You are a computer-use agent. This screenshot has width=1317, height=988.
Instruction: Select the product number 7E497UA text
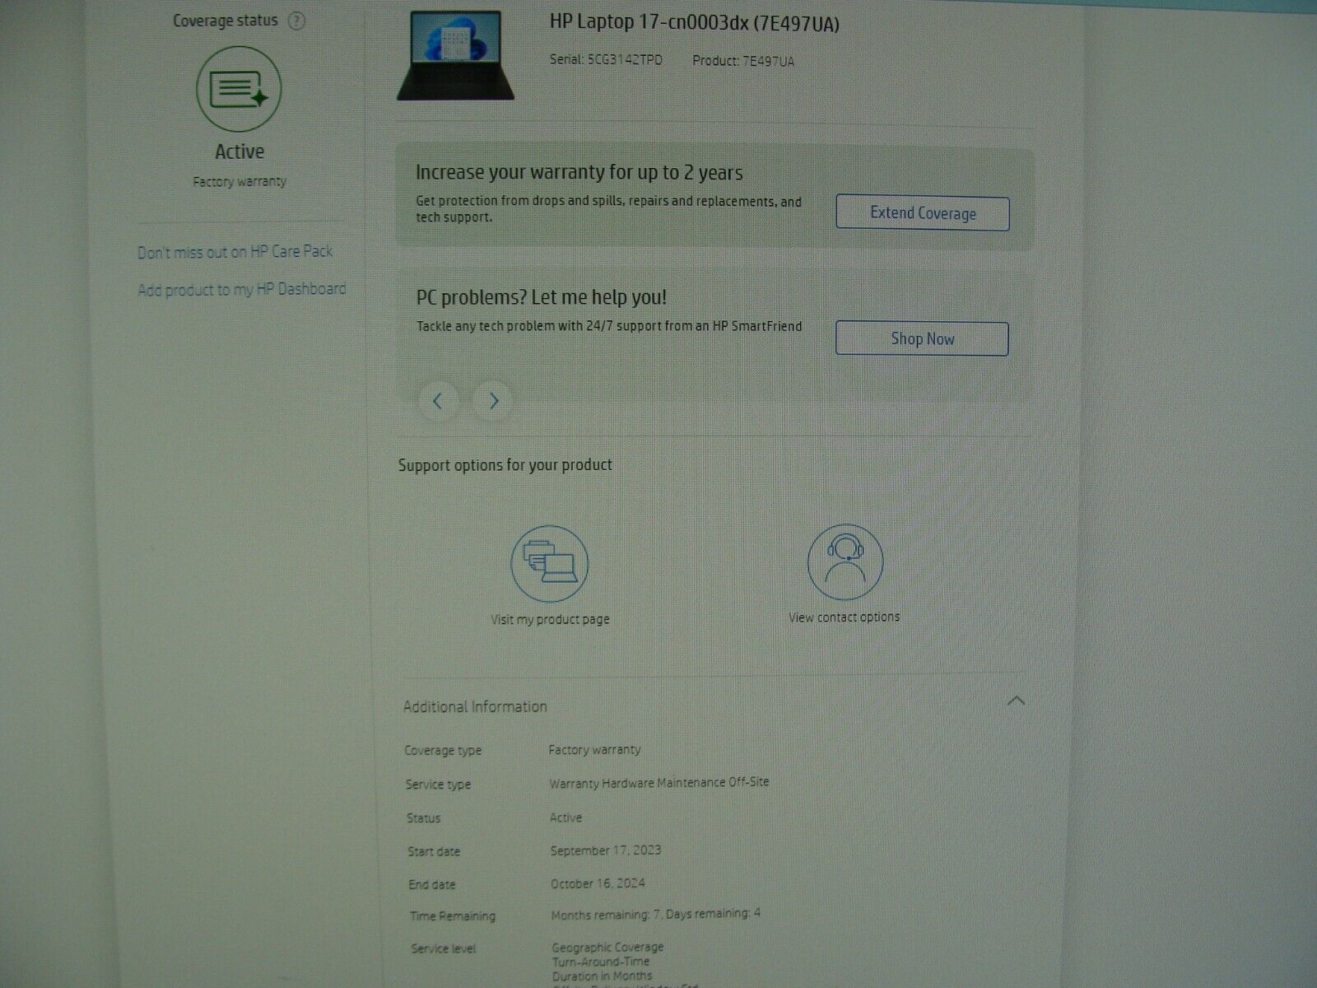click(x=768, y=61)
